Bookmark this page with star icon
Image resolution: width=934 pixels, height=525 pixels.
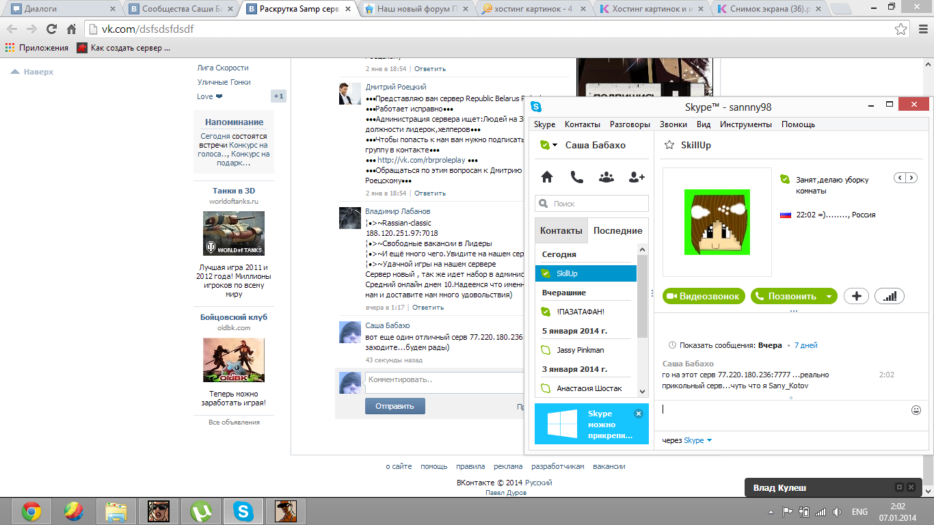(901, 29)
